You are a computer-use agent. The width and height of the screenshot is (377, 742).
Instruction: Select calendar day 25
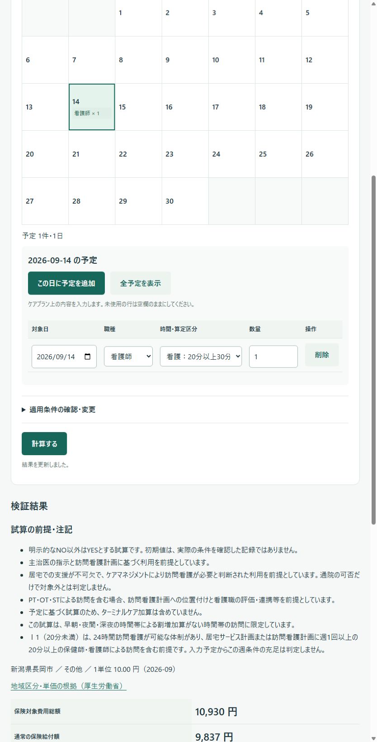278,154
